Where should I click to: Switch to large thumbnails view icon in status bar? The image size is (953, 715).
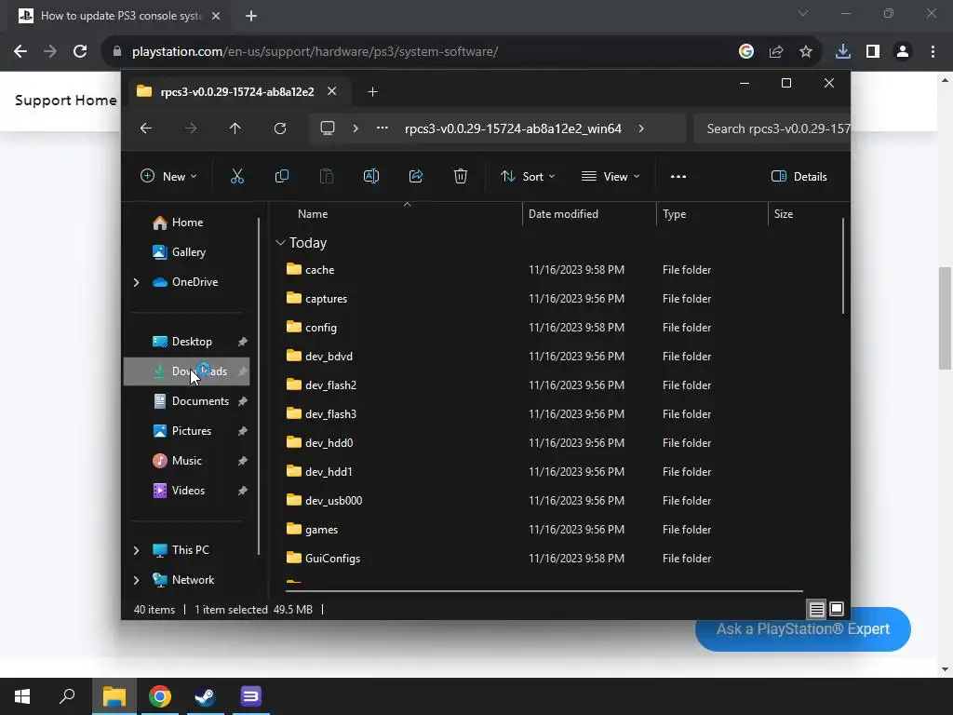pyautogui.click(x=837, y=609)
